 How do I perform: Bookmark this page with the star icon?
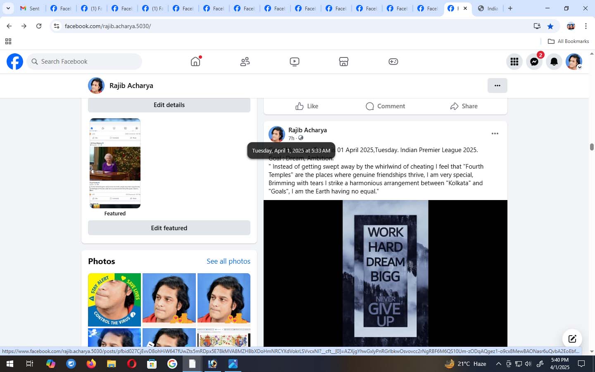click(550, 26)
